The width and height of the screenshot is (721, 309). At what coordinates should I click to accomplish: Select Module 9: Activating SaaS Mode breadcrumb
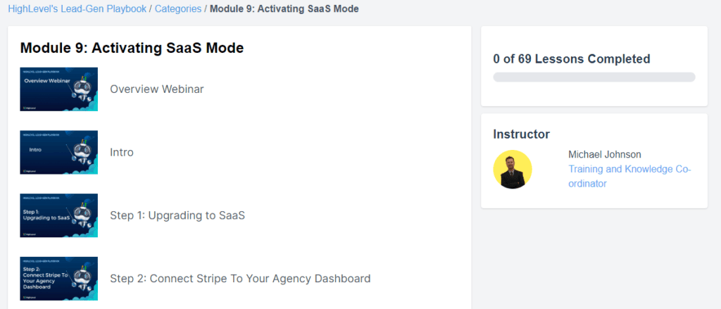point(284,8)
